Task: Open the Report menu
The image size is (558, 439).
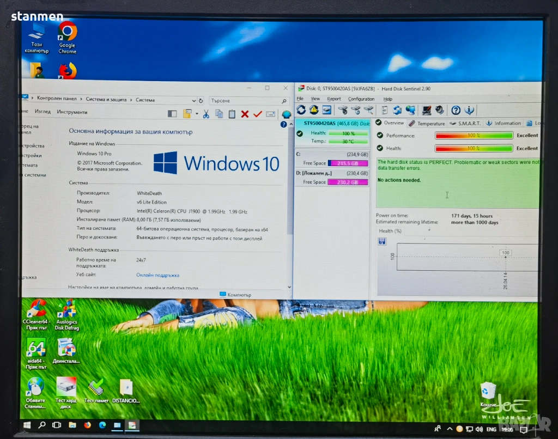Action: pos(334,99)
